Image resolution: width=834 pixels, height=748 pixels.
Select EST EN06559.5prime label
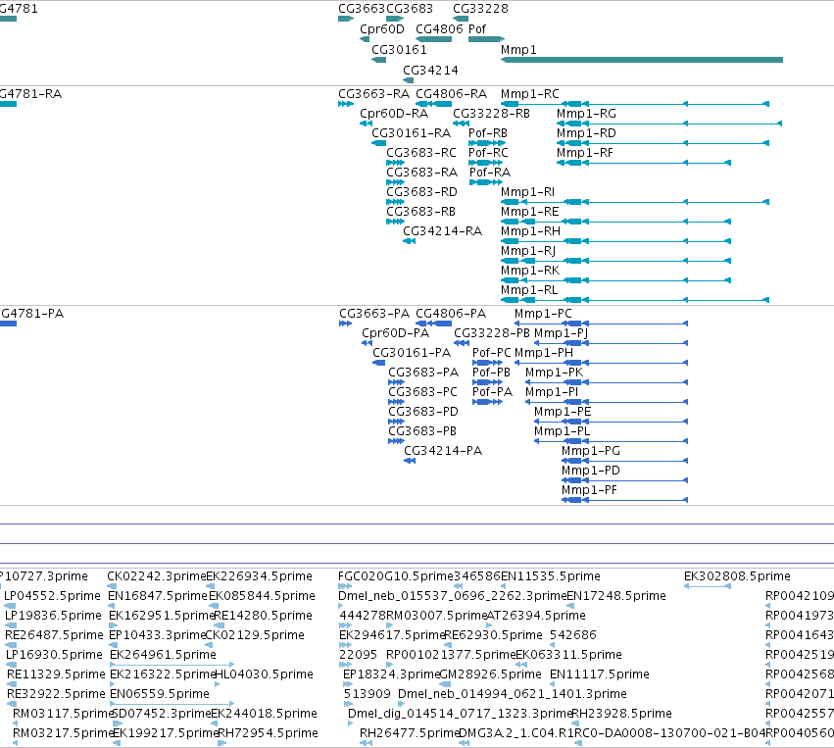point(160,694)
